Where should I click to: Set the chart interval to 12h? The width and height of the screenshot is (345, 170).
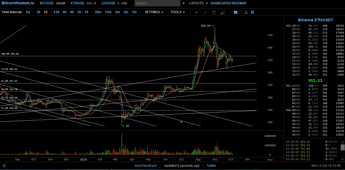coord(56,12)
